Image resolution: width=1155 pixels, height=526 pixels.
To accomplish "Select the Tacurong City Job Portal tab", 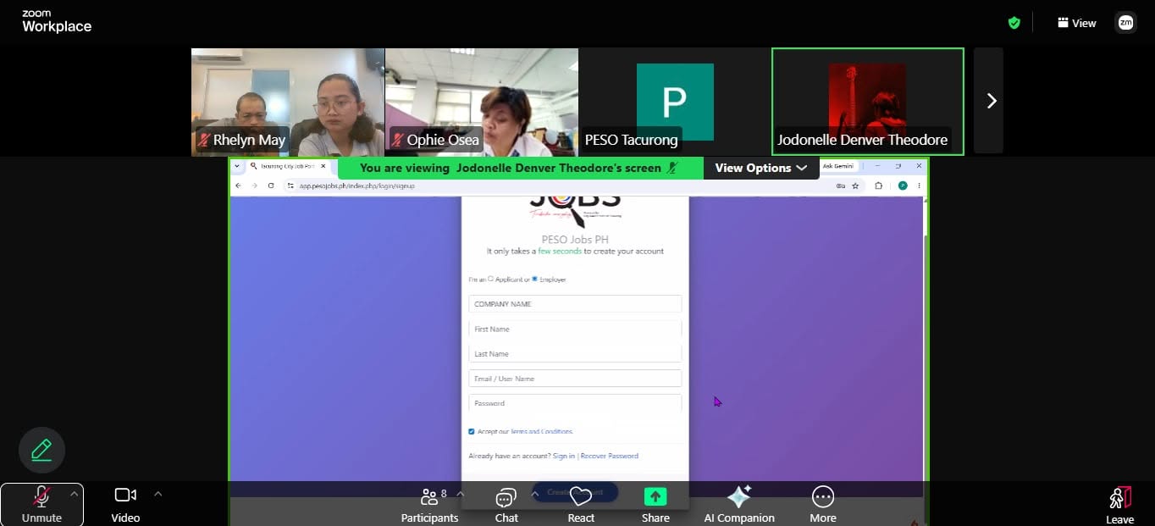I will [x=288, y=166].
